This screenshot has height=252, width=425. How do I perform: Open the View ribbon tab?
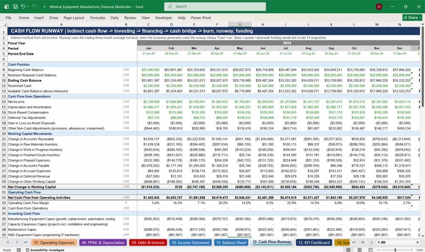(145, 17)
